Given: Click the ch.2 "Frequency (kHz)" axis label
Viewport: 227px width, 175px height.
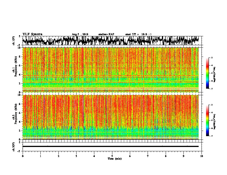Looking at the screenshot, I should coord(16,114).
